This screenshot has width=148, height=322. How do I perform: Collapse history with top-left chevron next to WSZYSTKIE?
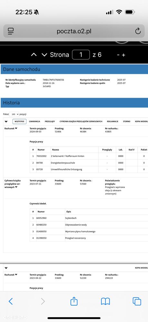pyautogui.click(x=6, y=122)
